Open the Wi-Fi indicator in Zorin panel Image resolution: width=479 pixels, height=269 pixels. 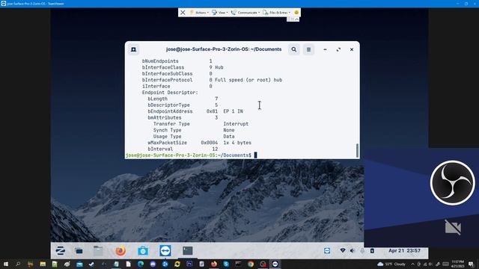343,251
